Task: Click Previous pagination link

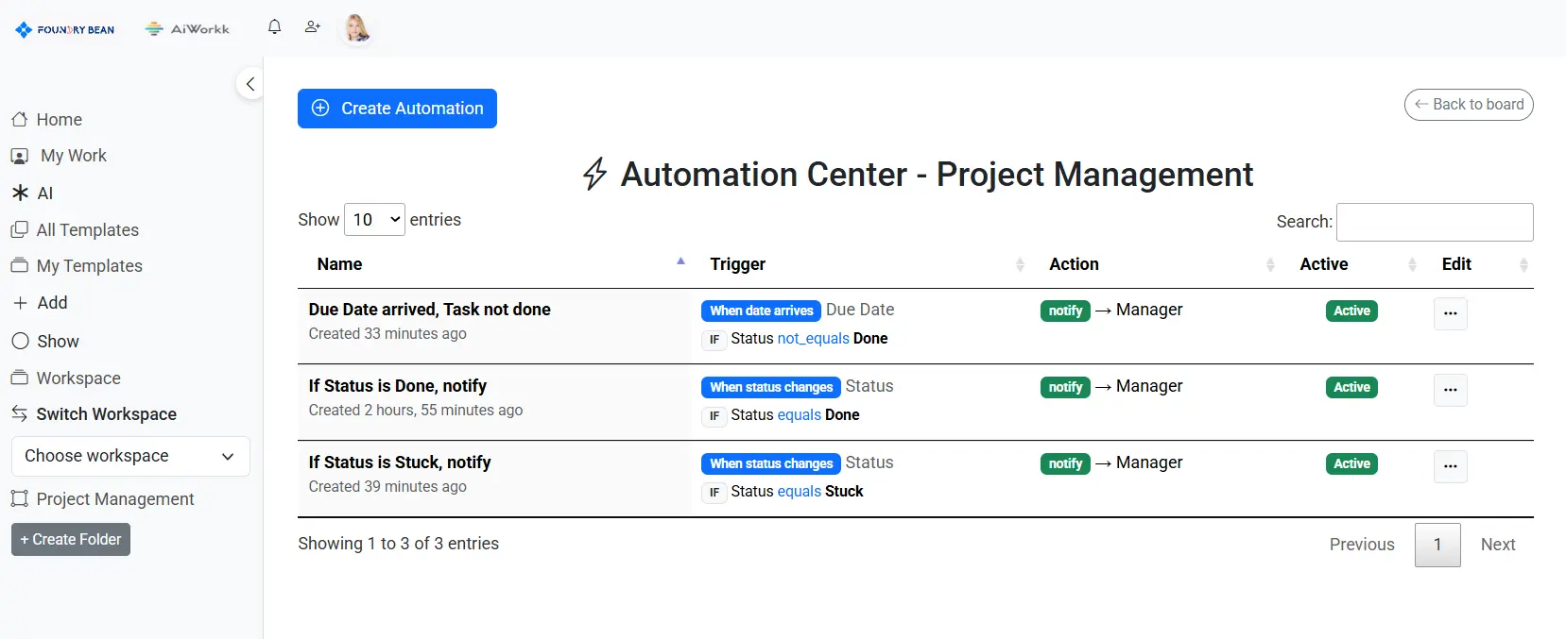Action: [x=1362, y=545]
